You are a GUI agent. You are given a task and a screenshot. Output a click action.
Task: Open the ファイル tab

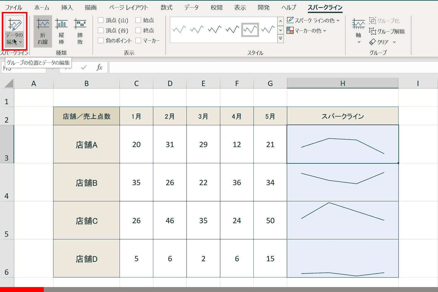[14, 8]
